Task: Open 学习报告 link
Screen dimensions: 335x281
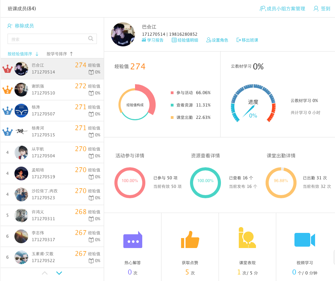Action: coord(153,40)
